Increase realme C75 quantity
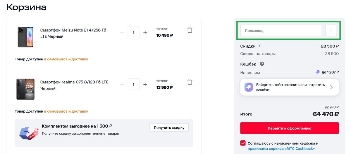 coord(145,85)
